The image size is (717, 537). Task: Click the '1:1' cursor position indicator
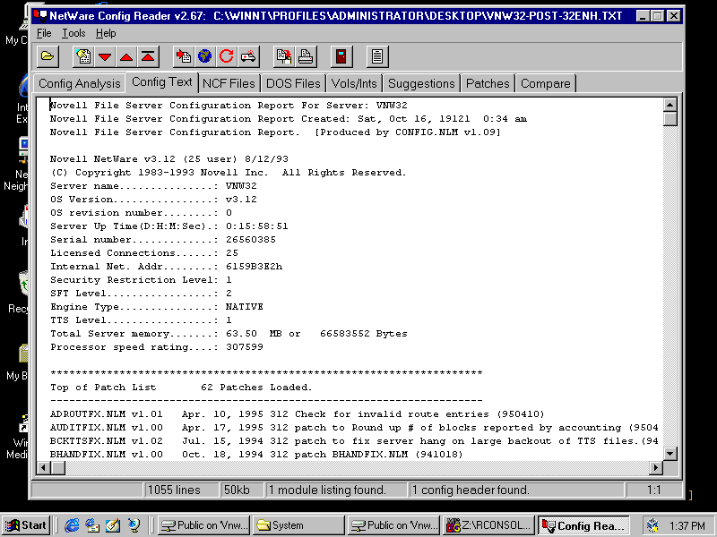tap(653, 490)
